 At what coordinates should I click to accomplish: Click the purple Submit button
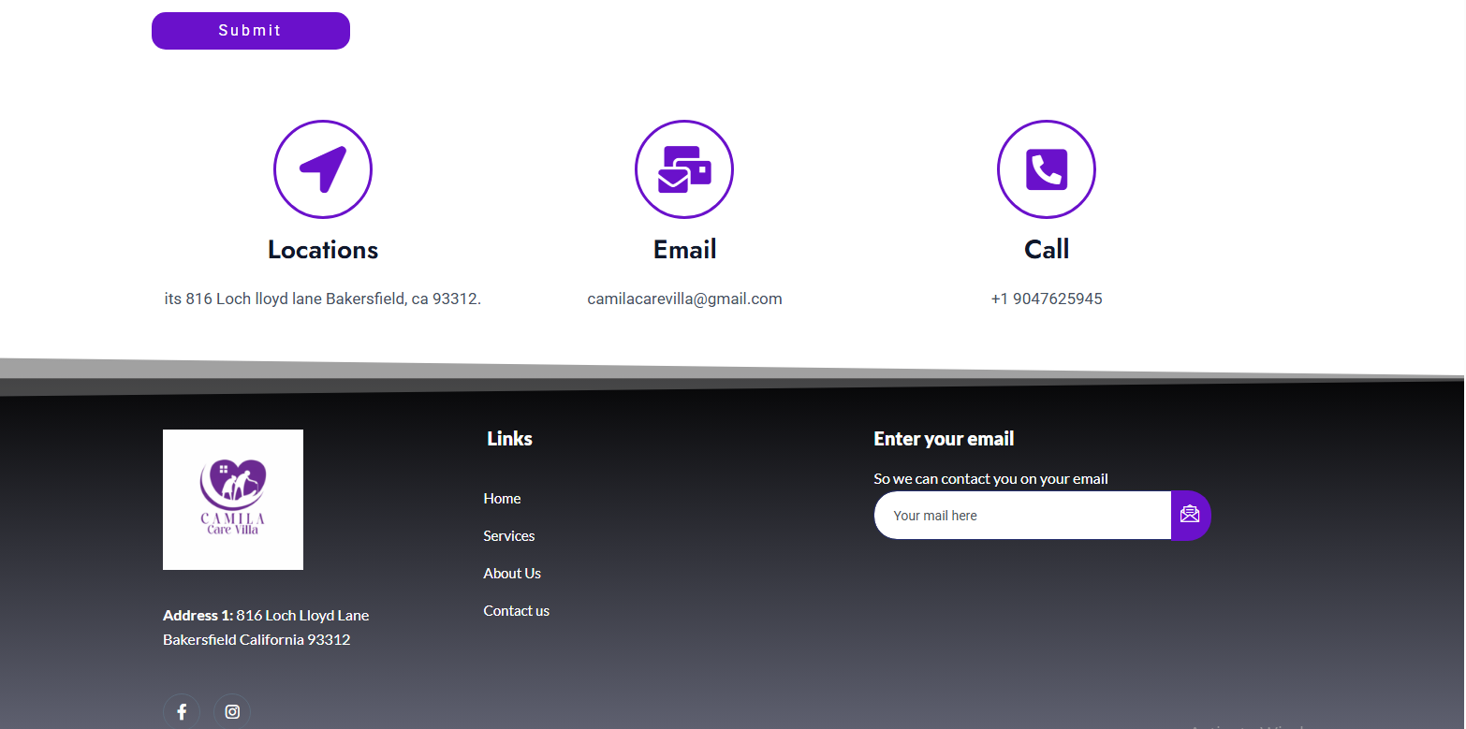pos(250,31)
